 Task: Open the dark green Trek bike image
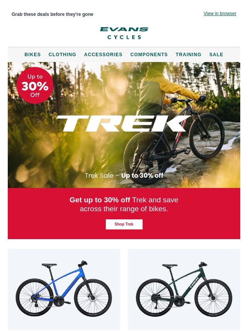pos(184,289)
